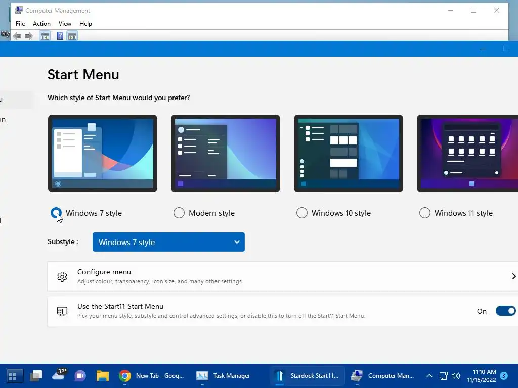
Task: Open the weather widget showing 32°
Action: coord(60,375)
